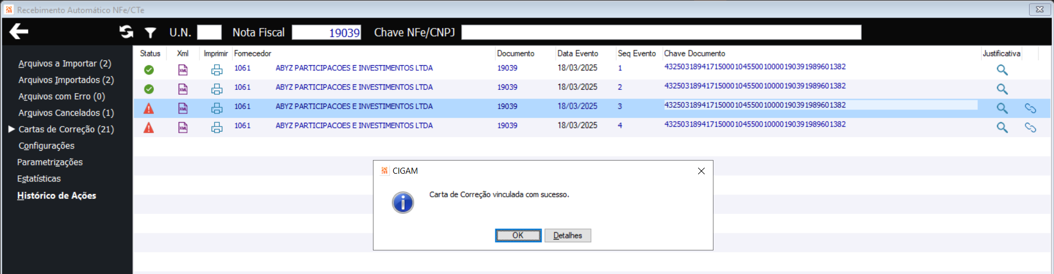The image size is (1054, 274).
Task: Open Arquivos Importados (2)
Action: click(66, 80)
